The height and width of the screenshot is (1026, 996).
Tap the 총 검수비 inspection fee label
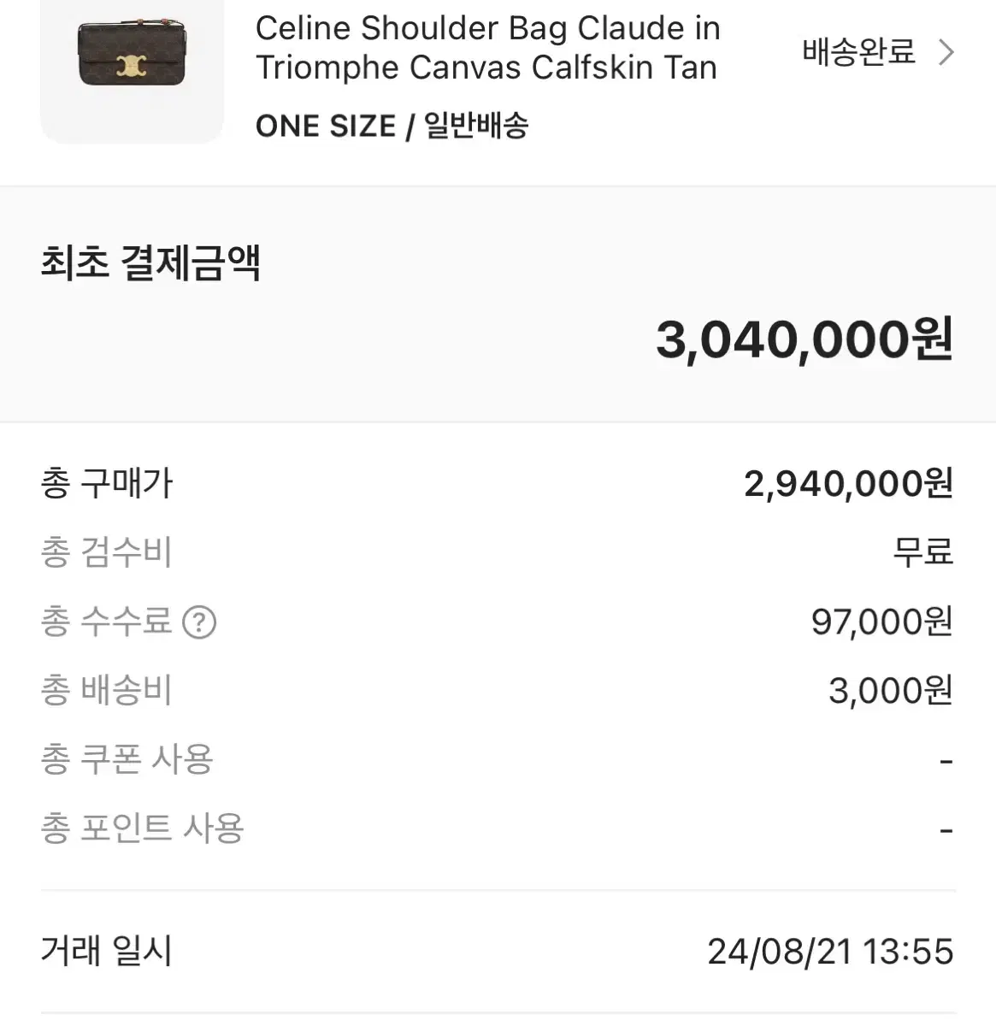107,551
